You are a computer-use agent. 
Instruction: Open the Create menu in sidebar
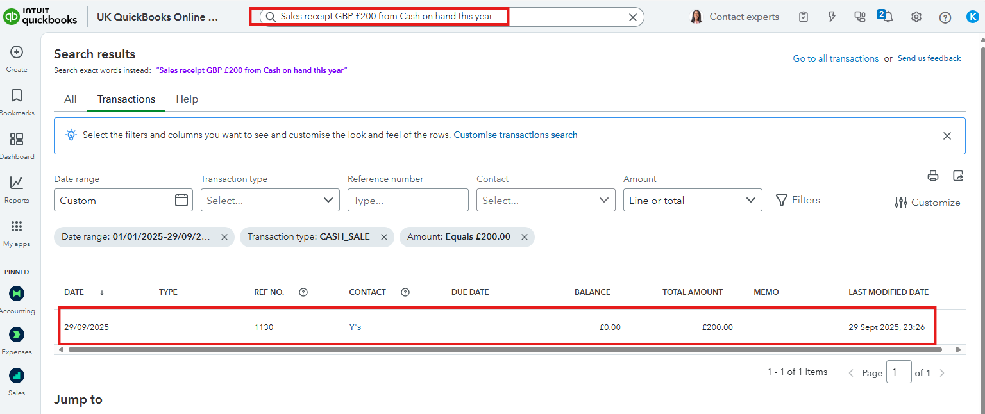tap(17, 53)
